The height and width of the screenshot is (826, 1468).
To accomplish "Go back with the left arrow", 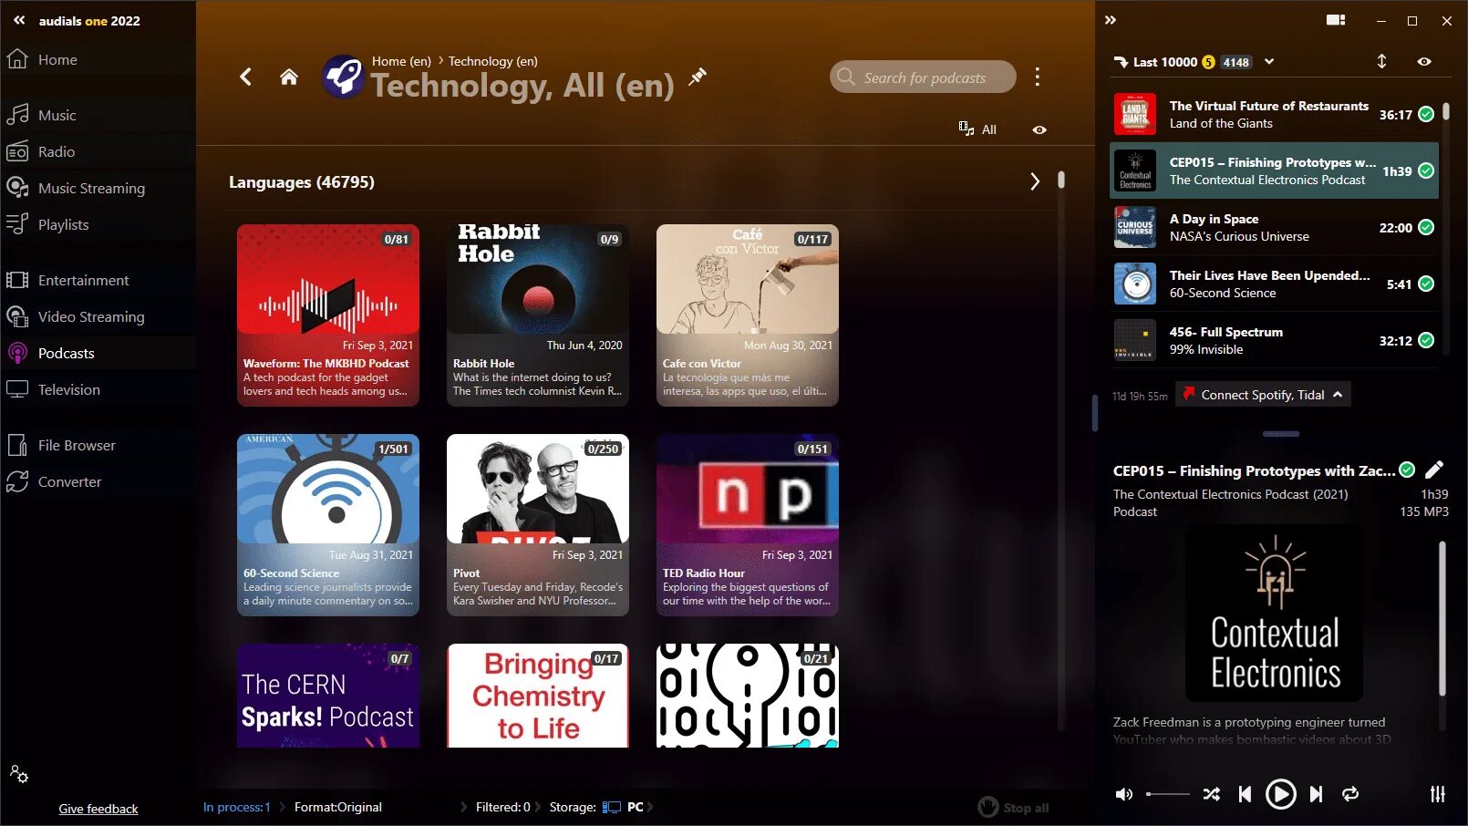I will click(245, 77).
